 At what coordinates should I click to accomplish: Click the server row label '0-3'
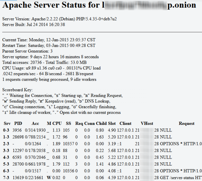(6, 130)
